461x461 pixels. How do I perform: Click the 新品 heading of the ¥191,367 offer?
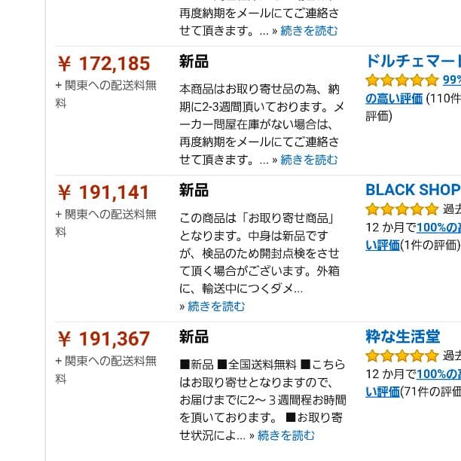[194, 337]
